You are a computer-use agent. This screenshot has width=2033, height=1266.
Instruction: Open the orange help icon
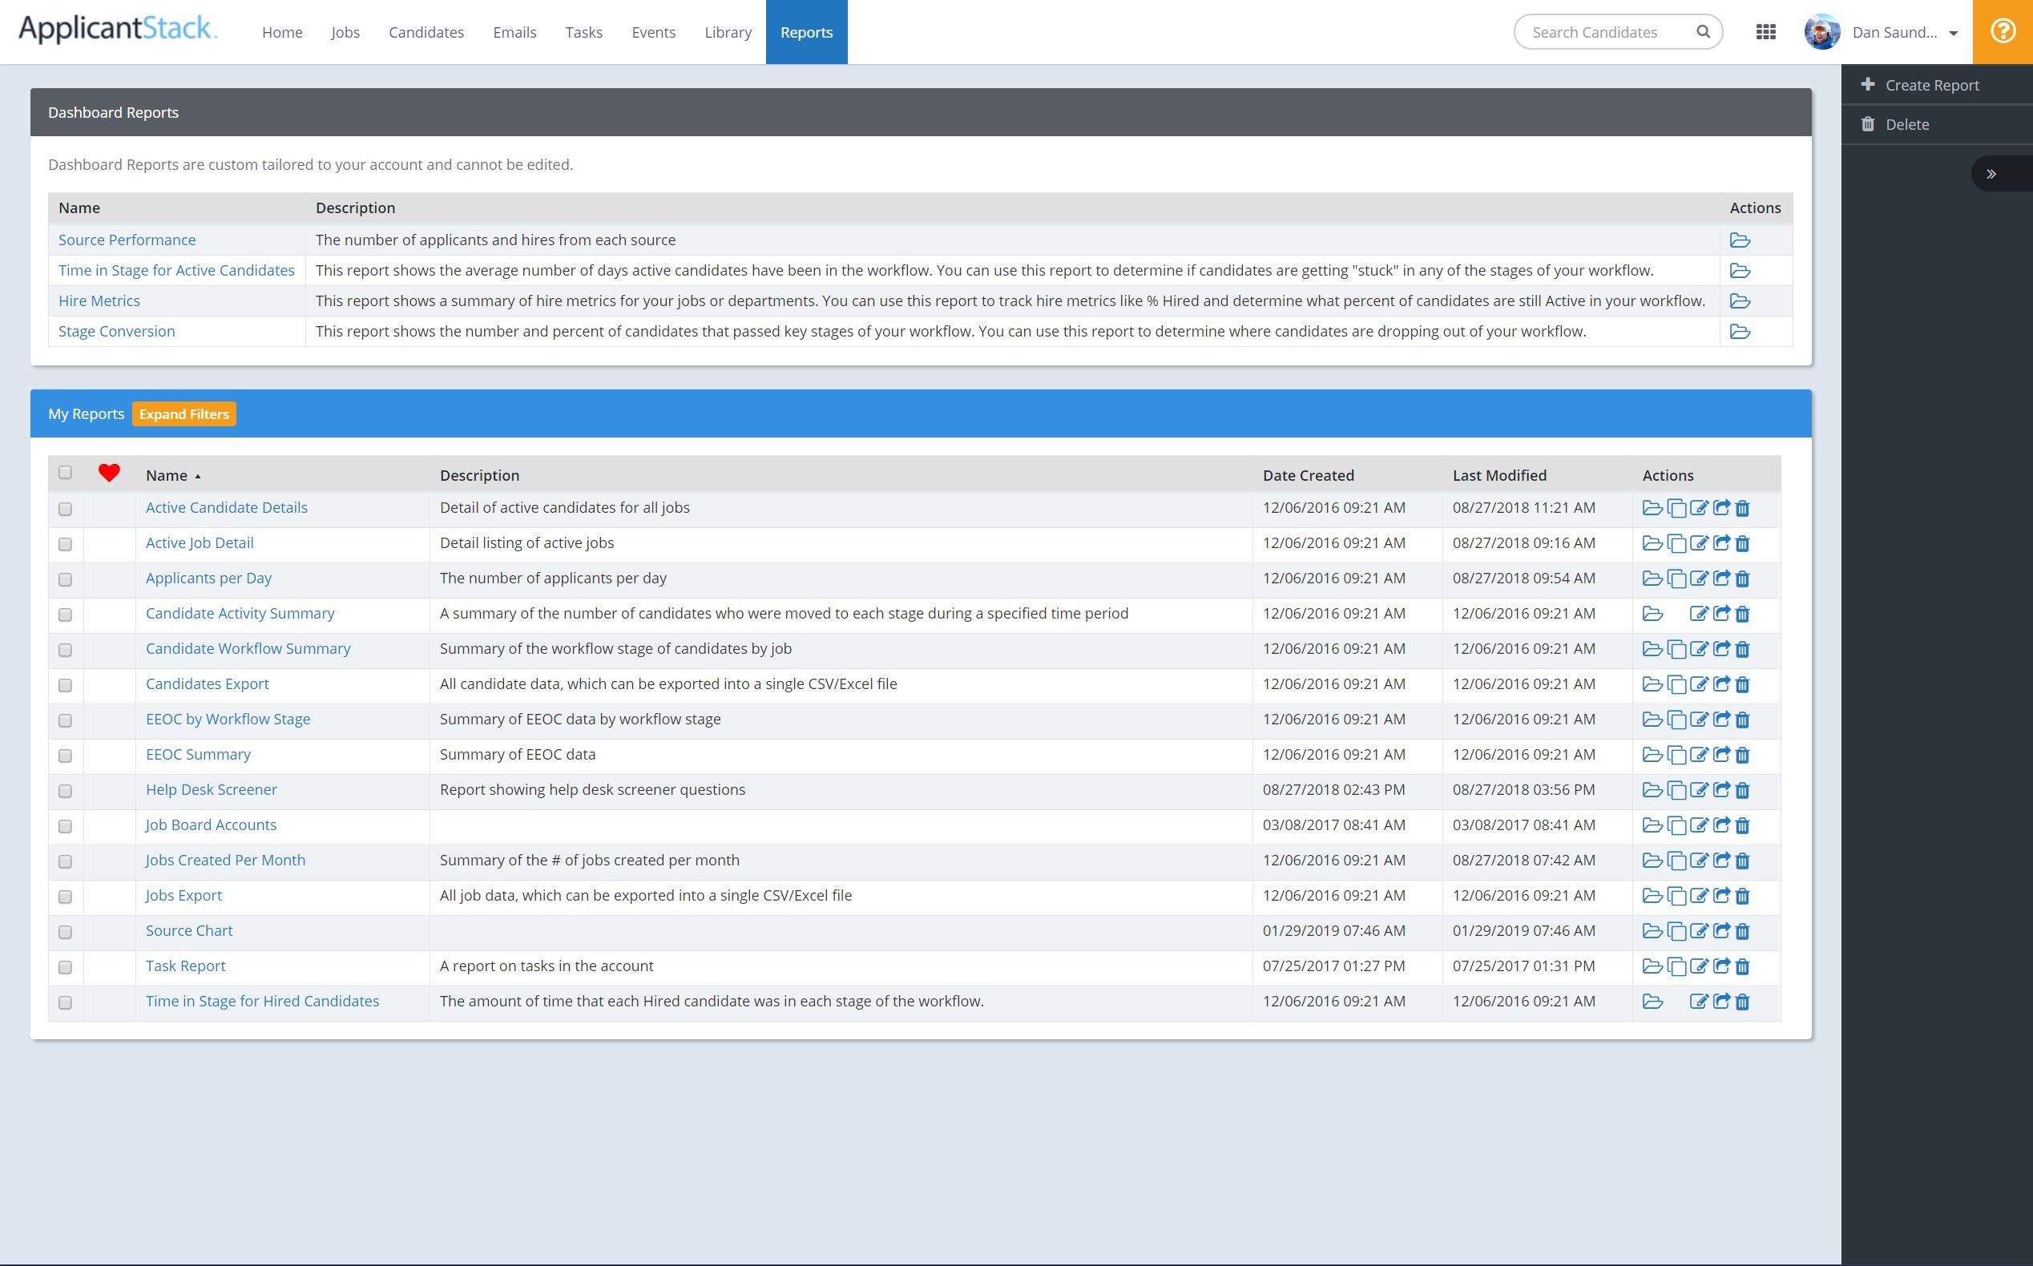(x=2003, y=31)
